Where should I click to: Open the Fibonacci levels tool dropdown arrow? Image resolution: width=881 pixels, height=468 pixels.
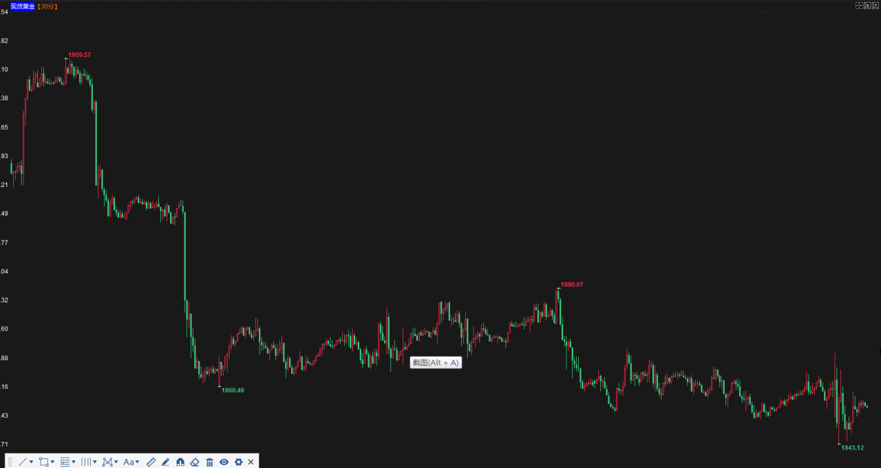pyautogui.click(x=74, y=462)
